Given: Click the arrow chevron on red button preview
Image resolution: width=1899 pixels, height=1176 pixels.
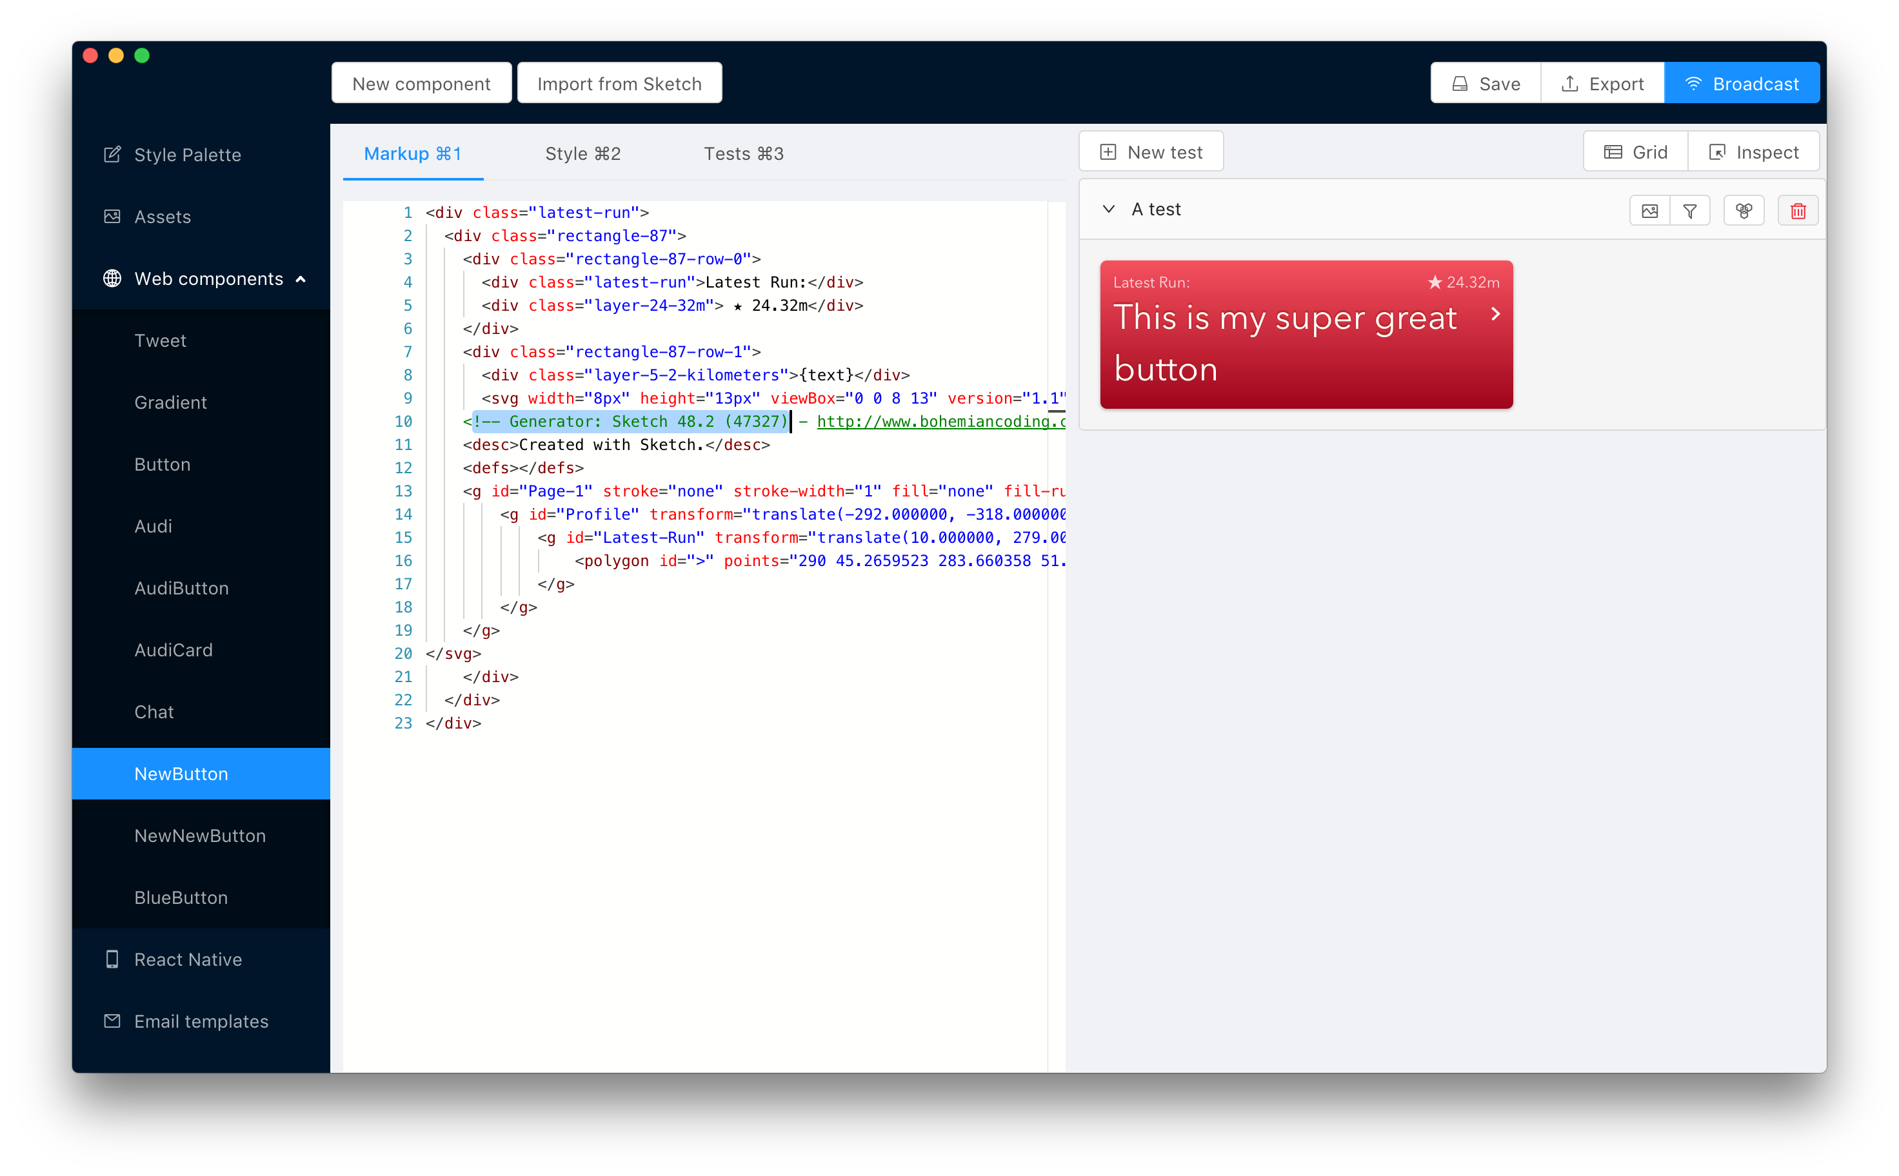Looking at the screenshot, I should pyautogui.click(x=1495, y=314).
